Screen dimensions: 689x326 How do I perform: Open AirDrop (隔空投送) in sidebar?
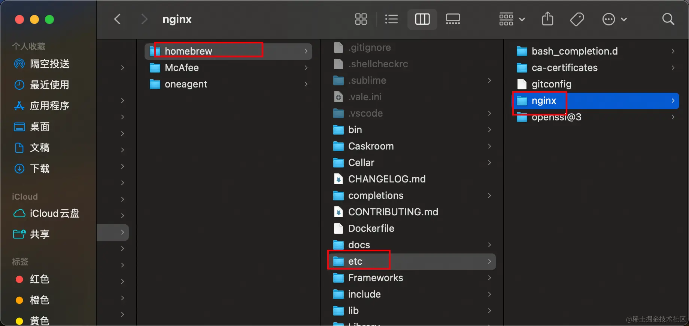[x=49, y=64]
